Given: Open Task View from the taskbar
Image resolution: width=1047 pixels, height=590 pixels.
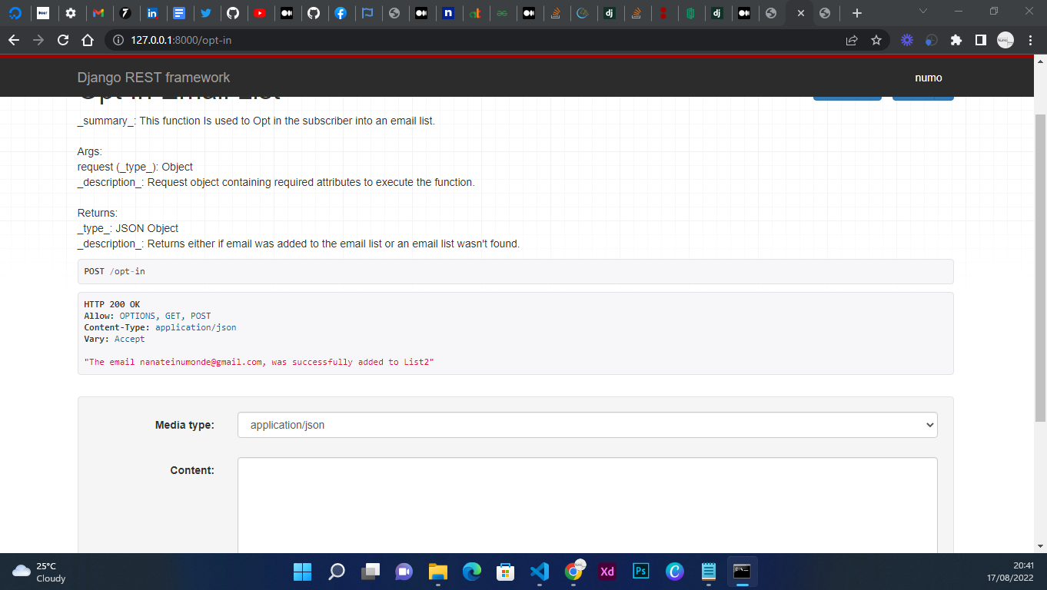Looking at the screenshot, I should point(371,572).
